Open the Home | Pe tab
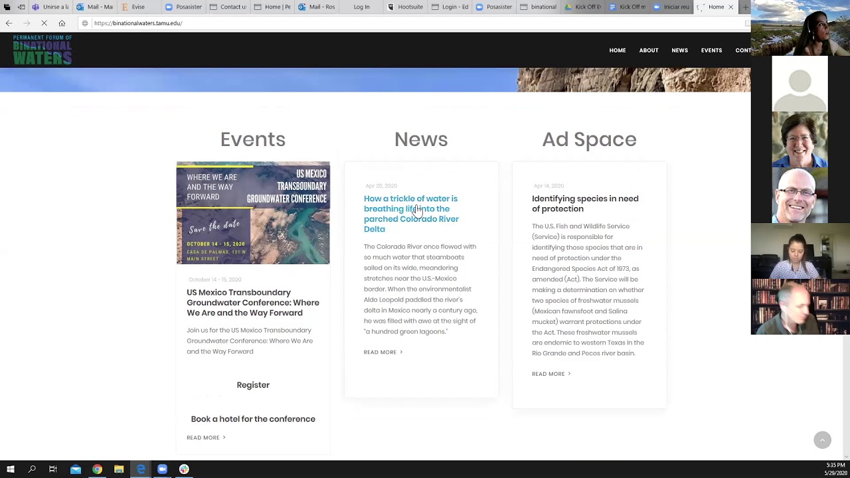Image resolution: width=850 pixels, height=478 pixels. click(272, 7)
